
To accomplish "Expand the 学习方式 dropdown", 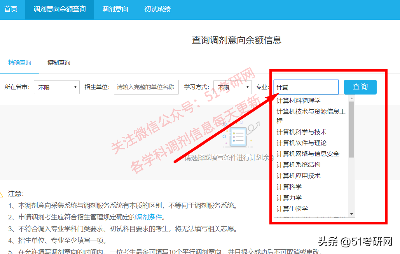I will pos(232,87).
